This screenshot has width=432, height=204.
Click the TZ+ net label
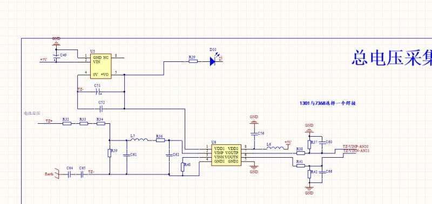coord(49,121)
